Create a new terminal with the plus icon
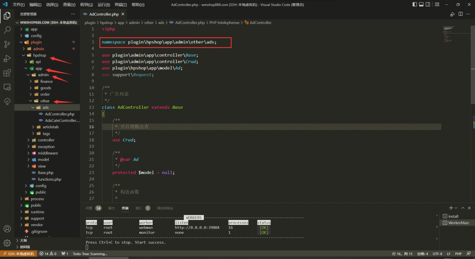The image size is (475, 259). (451, 208)
